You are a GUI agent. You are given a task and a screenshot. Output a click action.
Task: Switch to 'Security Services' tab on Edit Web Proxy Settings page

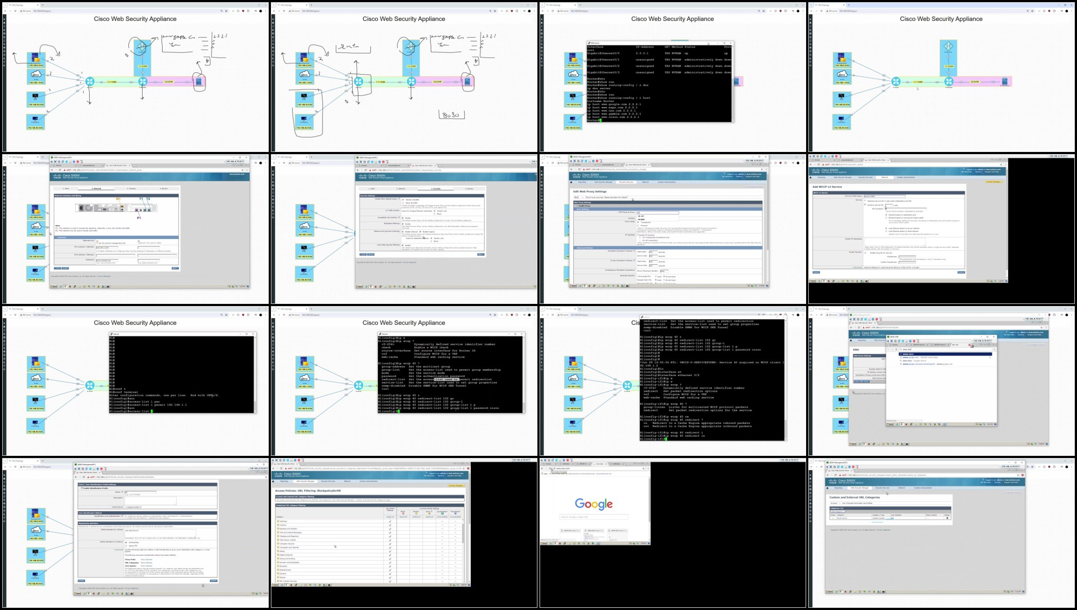click(x=626, y=182)
